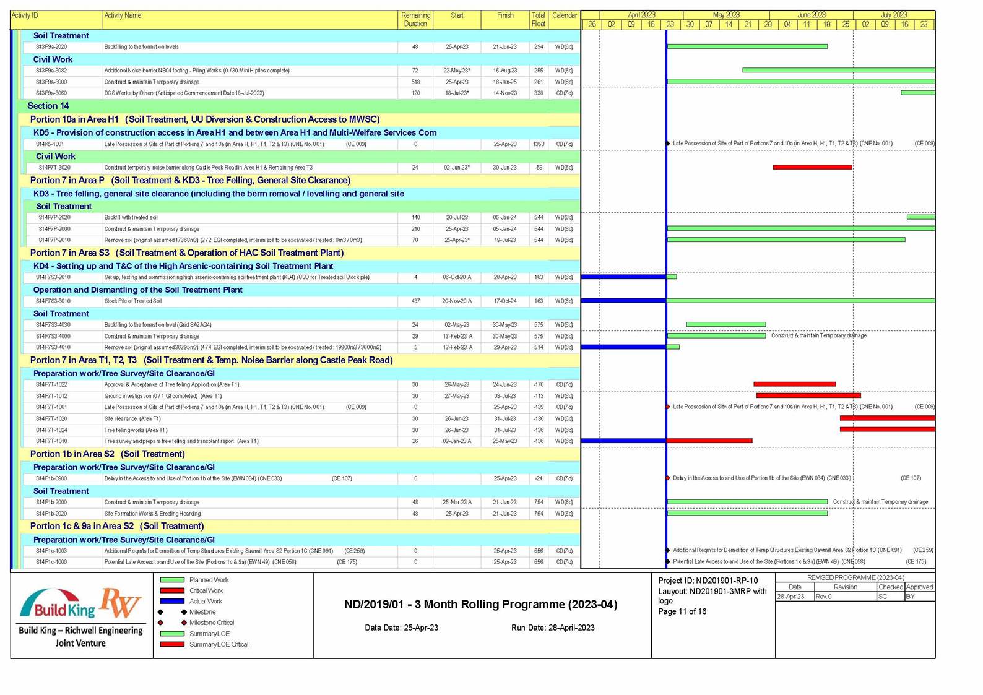Click the Calendar column header
The image size is (983, 695).
[565, 20]
